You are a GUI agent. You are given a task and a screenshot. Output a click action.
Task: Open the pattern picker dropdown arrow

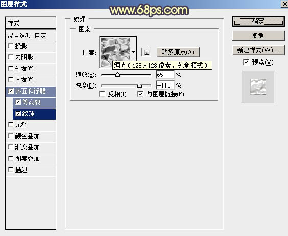134,52
